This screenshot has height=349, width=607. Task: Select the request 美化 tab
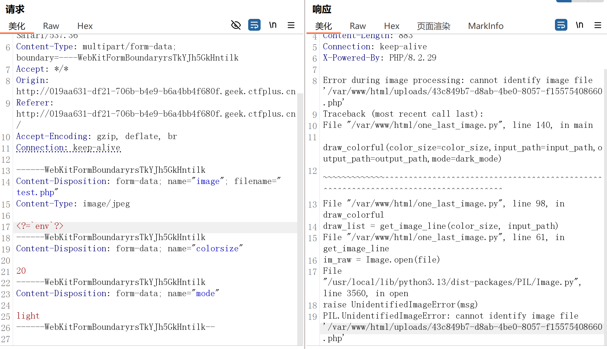tap(17, 26)
